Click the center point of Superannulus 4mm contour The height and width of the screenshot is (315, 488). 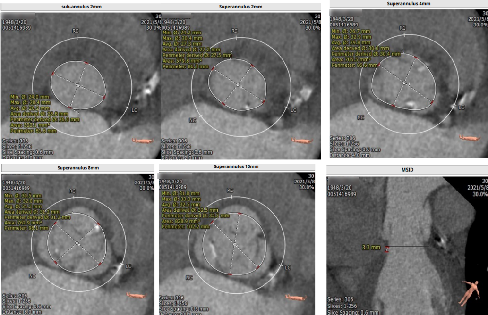(404, 83)
